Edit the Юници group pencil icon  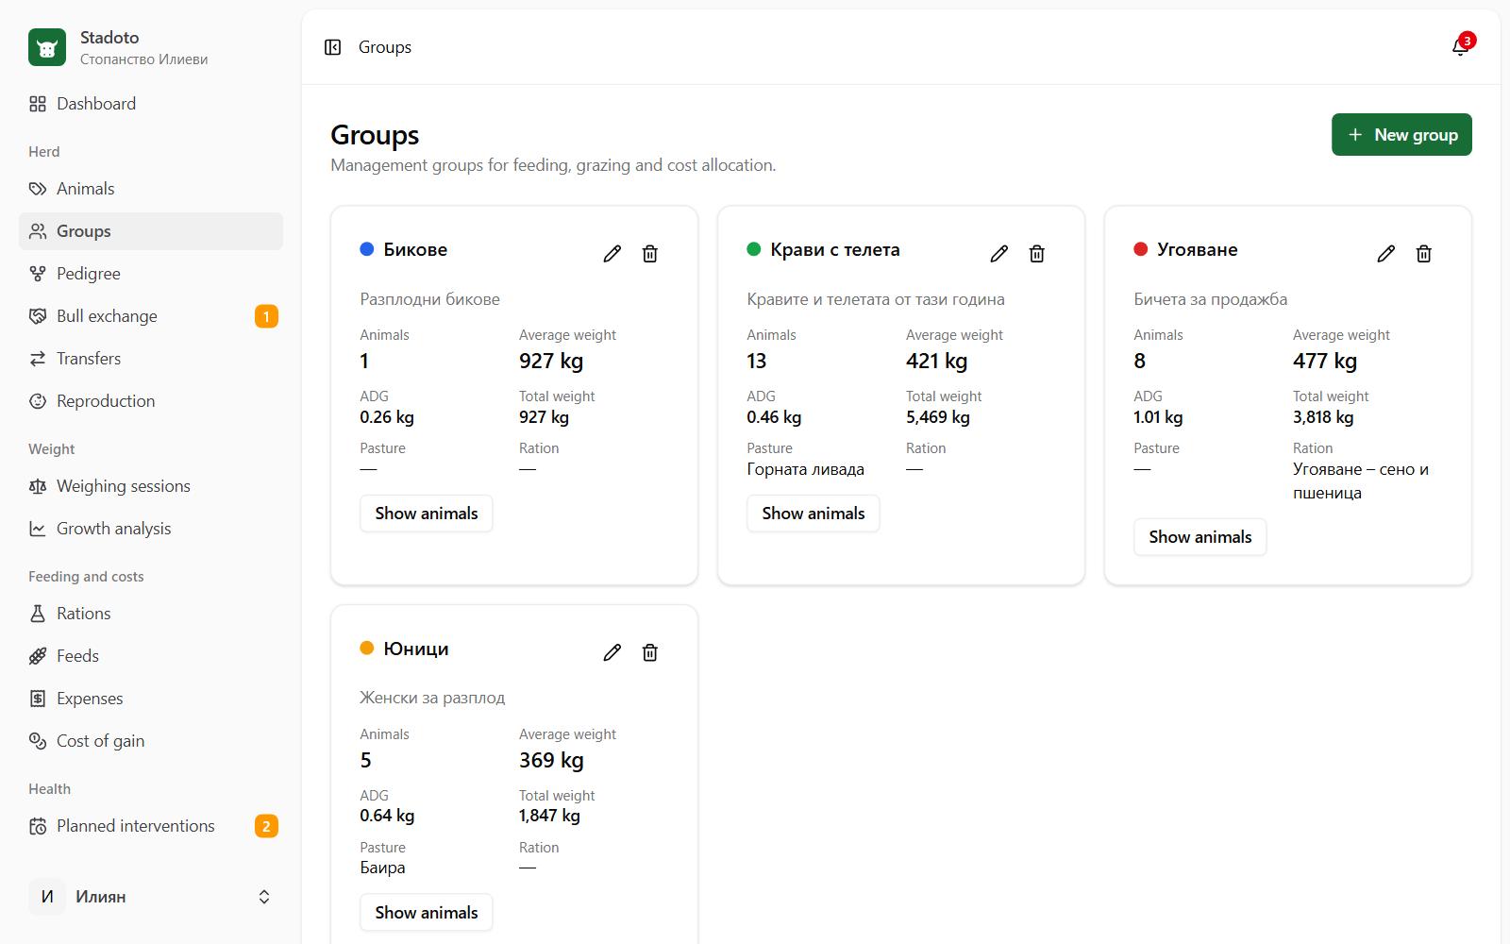612,652
